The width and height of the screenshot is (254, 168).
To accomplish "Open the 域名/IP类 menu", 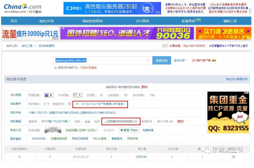I will pos(47,21).
